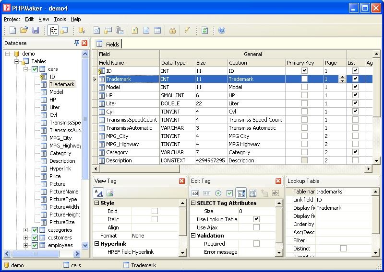Uncheck Use Lookup Table checkbox
The height and width of the screenshot is (272, 384).
click(256, 219)
